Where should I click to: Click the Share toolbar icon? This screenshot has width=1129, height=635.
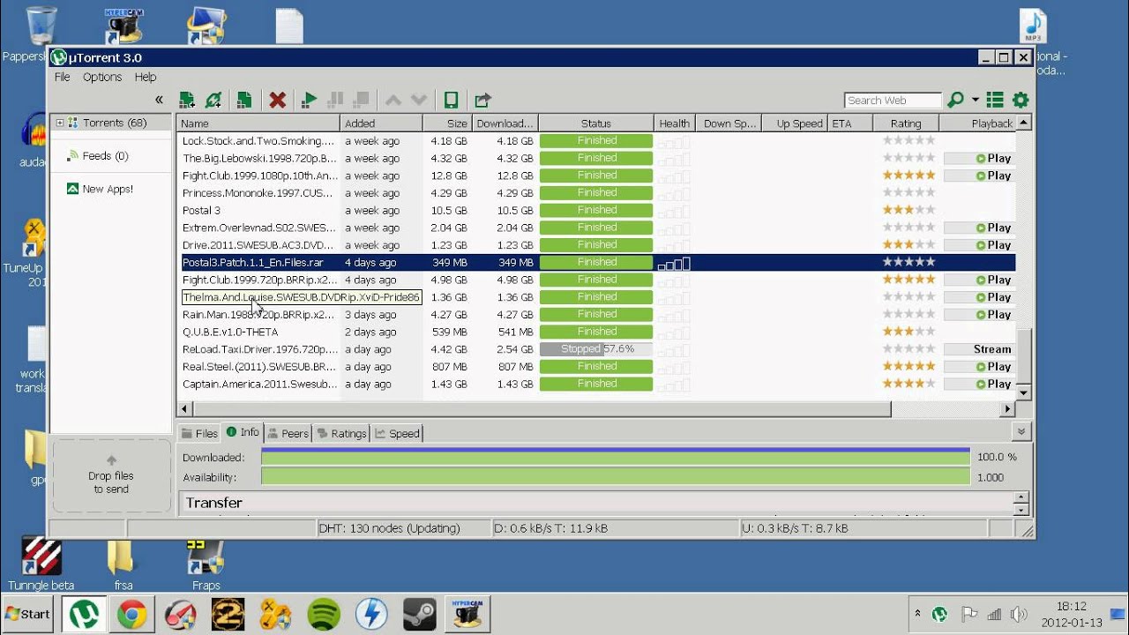482,100
